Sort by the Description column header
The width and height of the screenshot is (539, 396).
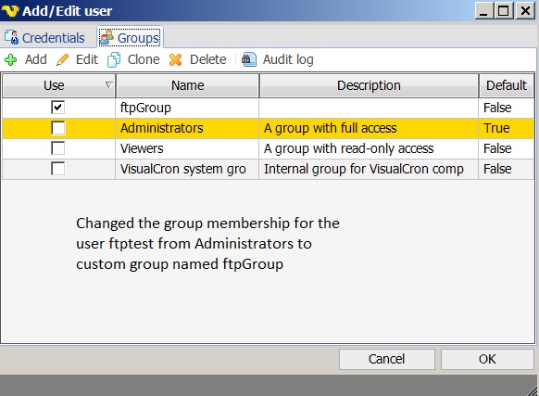[x=369, y=85]
